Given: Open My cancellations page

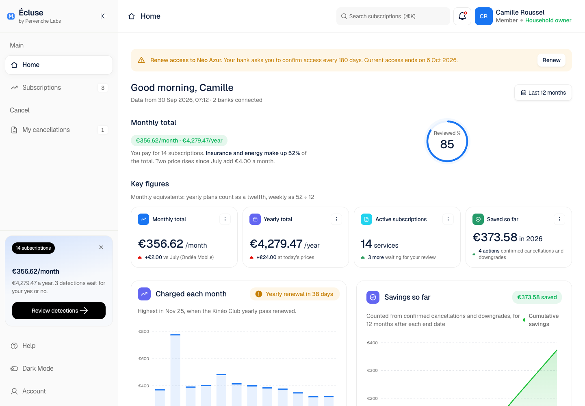Looking at the screenshot, I should [x=59, y=130].
